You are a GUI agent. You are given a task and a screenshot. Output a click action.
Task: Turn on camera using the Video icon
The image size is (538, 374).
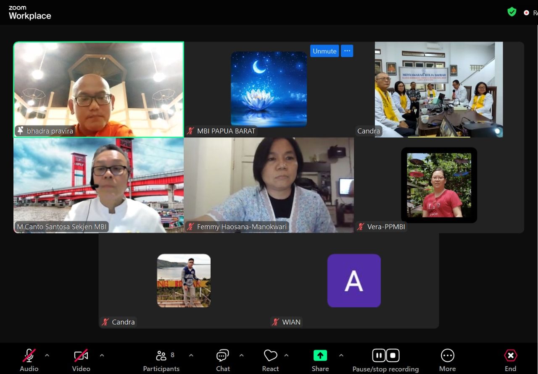coord(81,356)
